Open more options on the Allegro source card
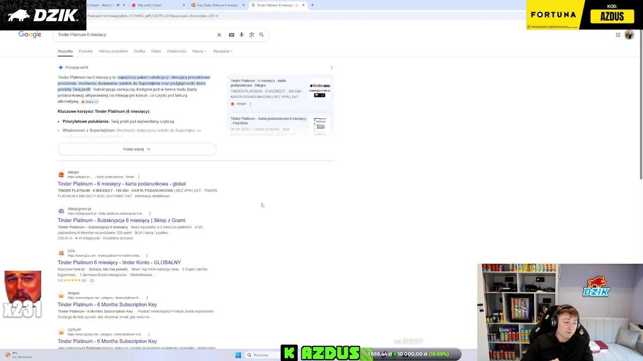 click(250, 104)
